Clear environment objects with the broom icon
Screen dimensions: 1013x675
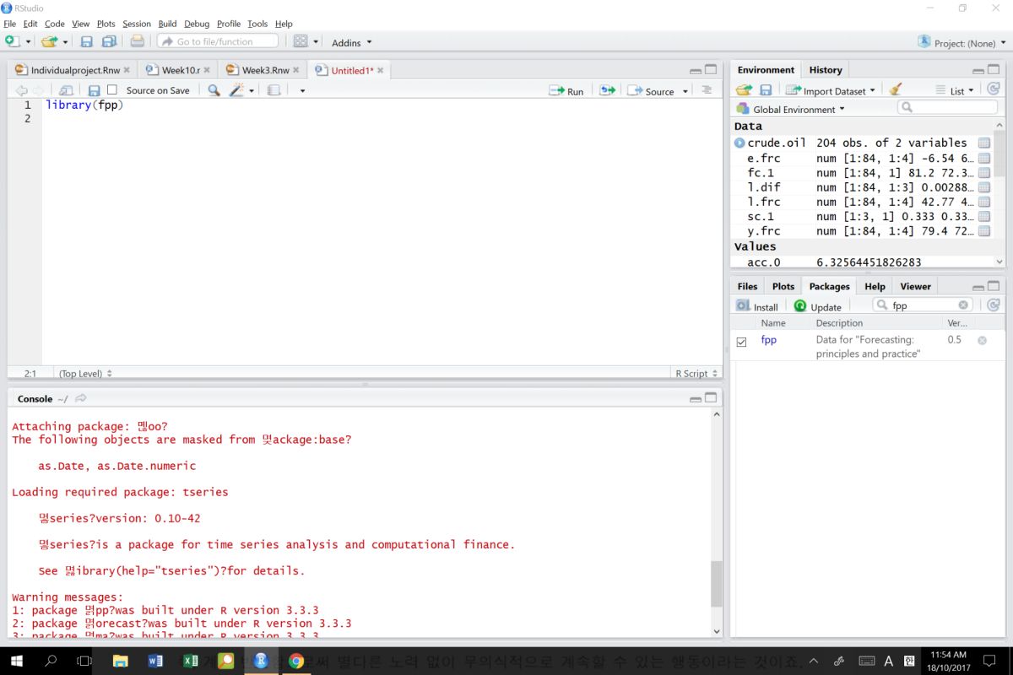click(896, 89)
